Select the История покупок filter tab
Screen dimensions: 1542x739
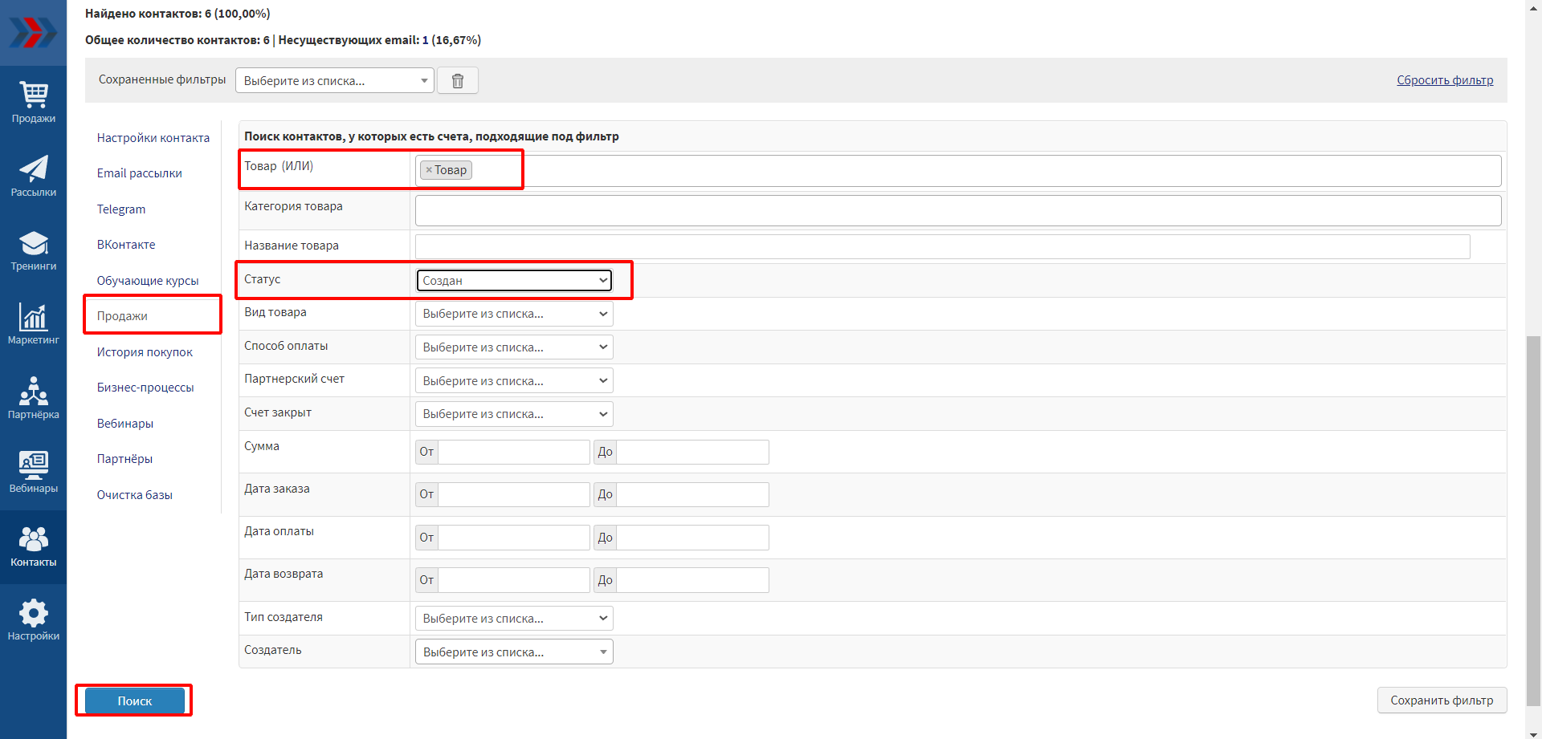click(x=145, y=352)
